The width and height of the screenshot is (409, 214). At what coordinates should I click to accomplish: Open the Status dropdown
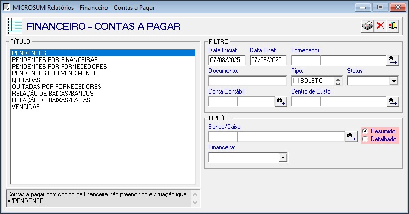(393, 81)
